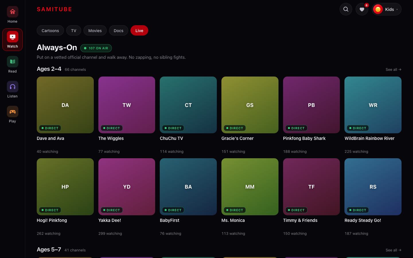Open the Read section icon
This screenshot has height=258, width=413.
click(x=12, y=62)
